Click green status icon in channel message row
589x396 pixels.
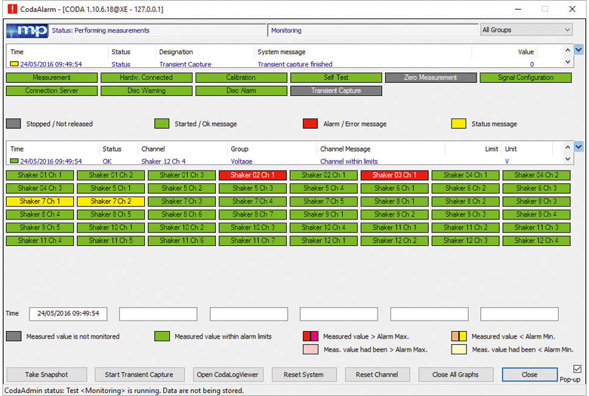click(14, 161)
